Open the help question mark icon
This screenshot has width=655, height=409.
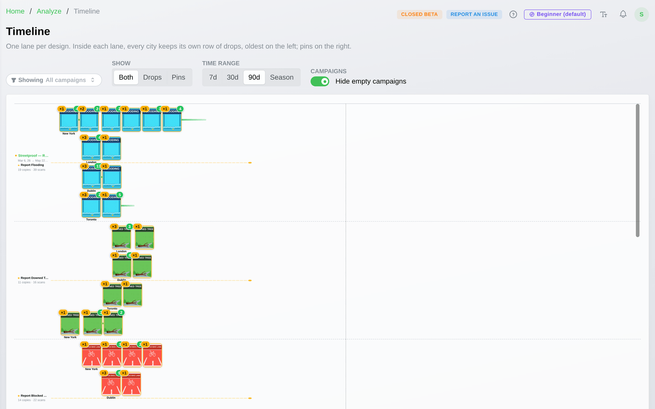click(513, 14)
